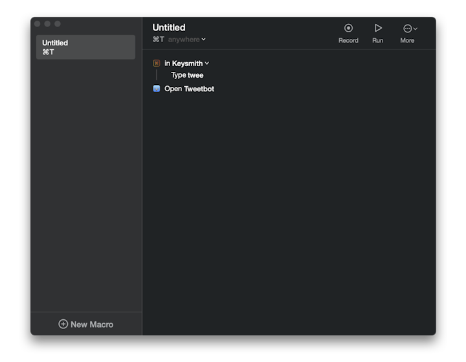Click the plus icon beside New Macro
The height and width of the screenshot is (362, 466).
(63, 324)
